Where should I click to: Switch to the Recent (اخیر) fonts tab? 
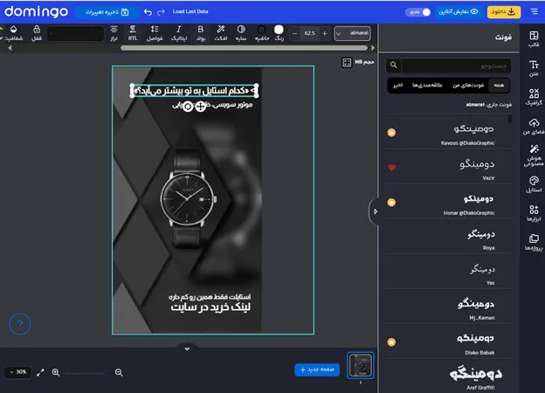[397, 86]
